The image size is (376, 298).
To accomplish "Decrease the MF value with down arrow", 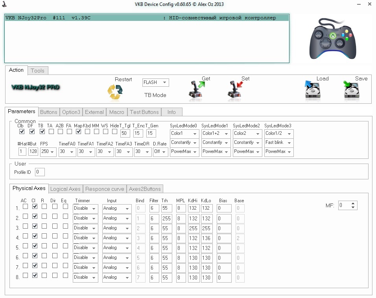I will pos(353,207).
